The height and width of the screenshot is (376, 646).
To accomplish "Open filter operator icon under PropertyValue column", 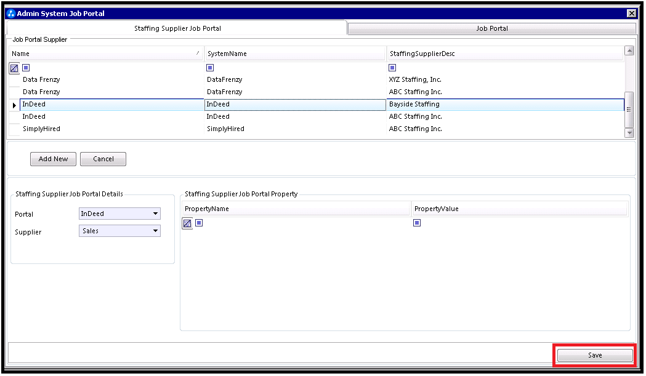I will pos(417,223).
